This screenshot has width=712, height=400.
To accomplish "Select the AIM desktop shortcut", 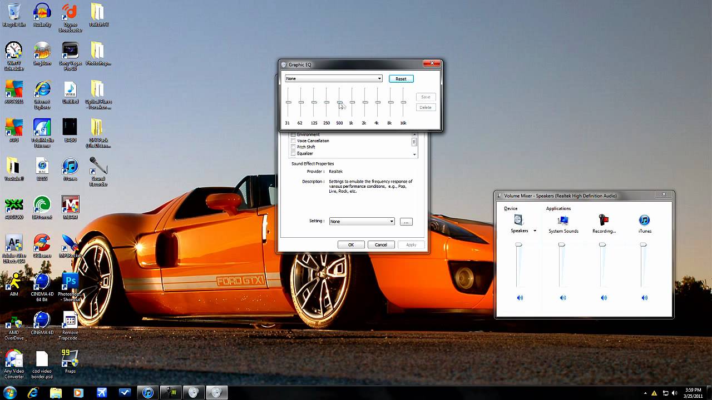I will [x=14, y=284].
